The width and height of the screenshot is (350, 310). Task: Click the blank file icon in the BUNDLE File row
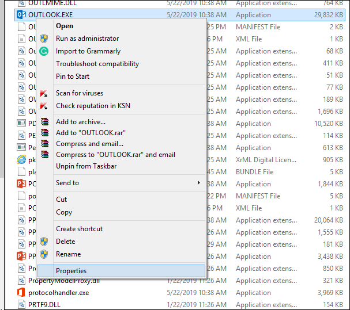click(21, 172)
